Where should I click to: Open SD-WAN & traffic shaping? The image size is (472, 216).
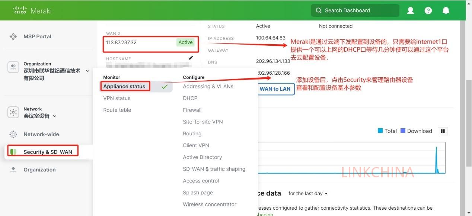[214, 169]
